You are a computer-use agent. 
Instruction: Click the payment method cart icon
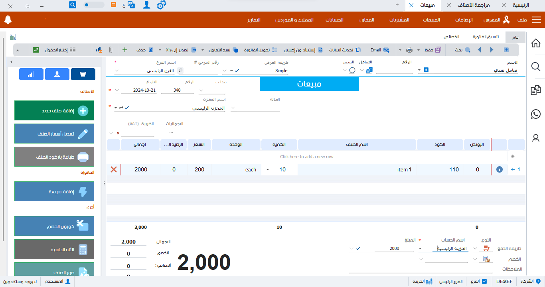pos(486,248)
